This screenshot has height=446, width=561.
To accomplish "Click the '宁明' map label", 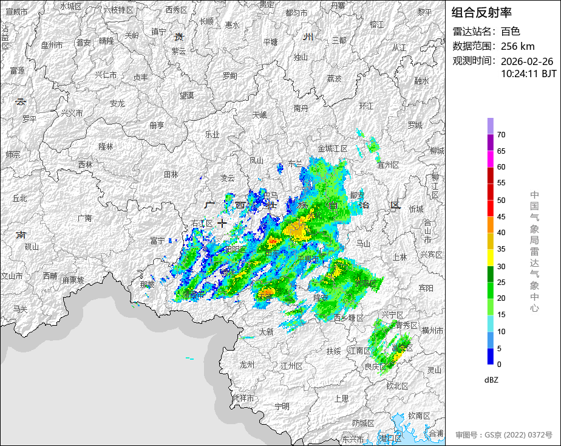I will point(282,407).
